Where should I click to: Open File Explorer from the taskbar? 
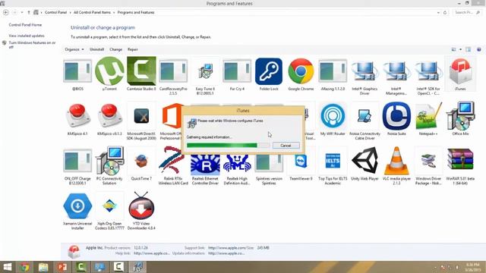coord(43,267)
